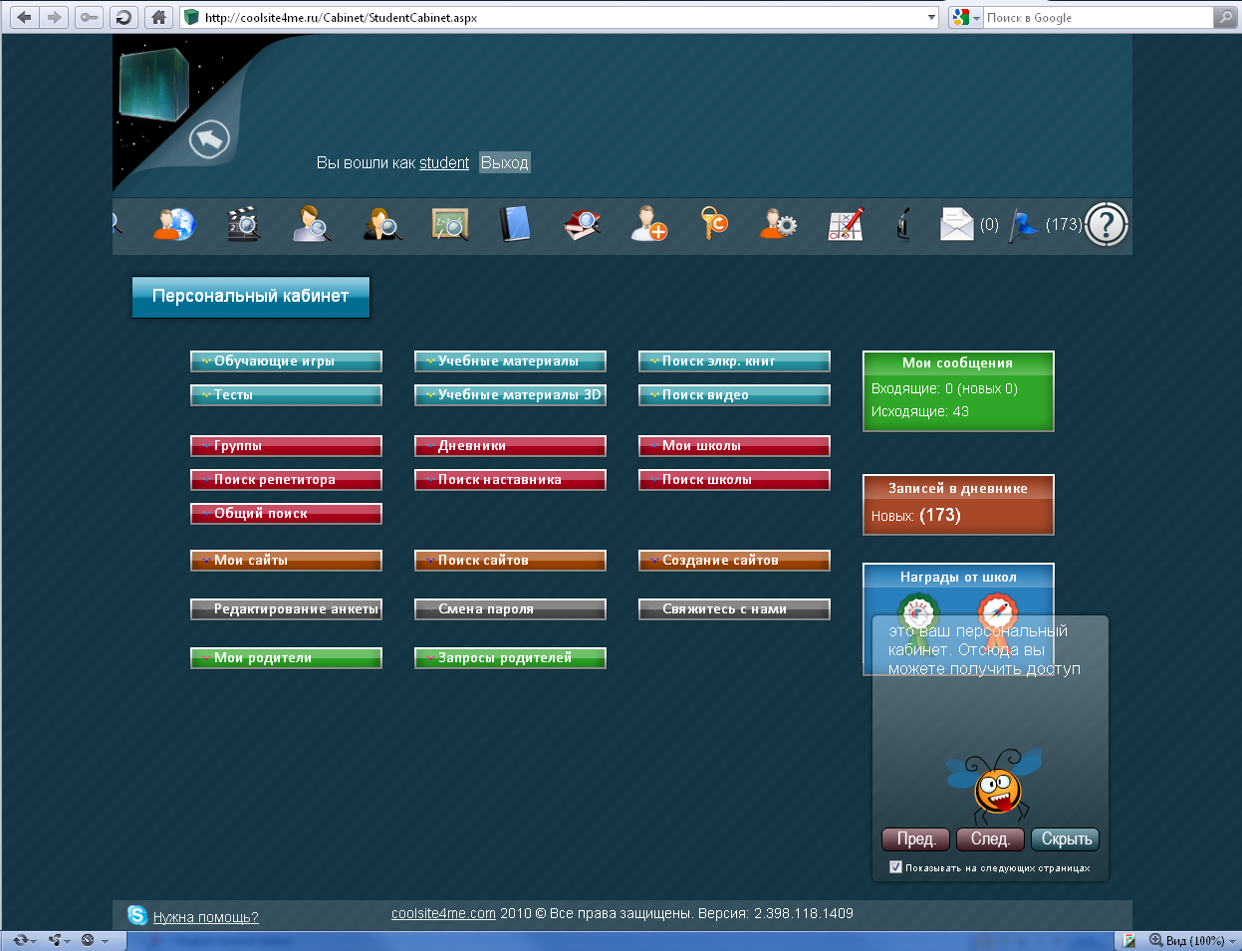Screen dimensions: 1242x951
Task: Click 'Редактирование анкеты' button
Action: pos(286,609)
